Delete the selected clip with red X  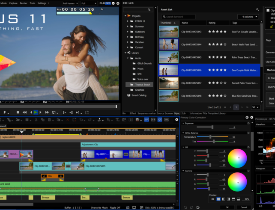pyautogui.click(x=68, y=120)
